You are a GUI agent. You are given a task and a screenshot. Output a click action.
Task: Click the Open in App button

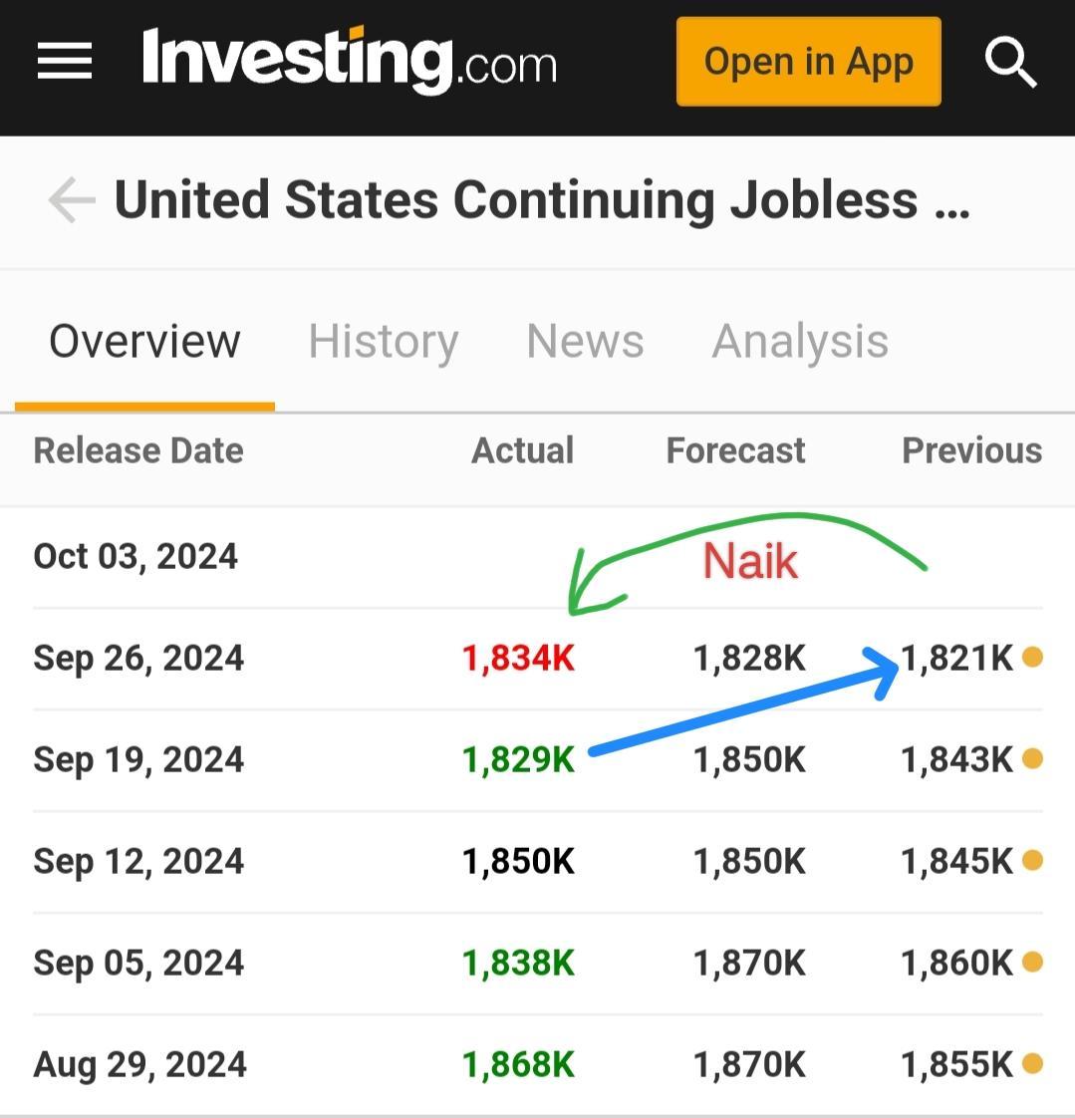[x=808, y=62]
